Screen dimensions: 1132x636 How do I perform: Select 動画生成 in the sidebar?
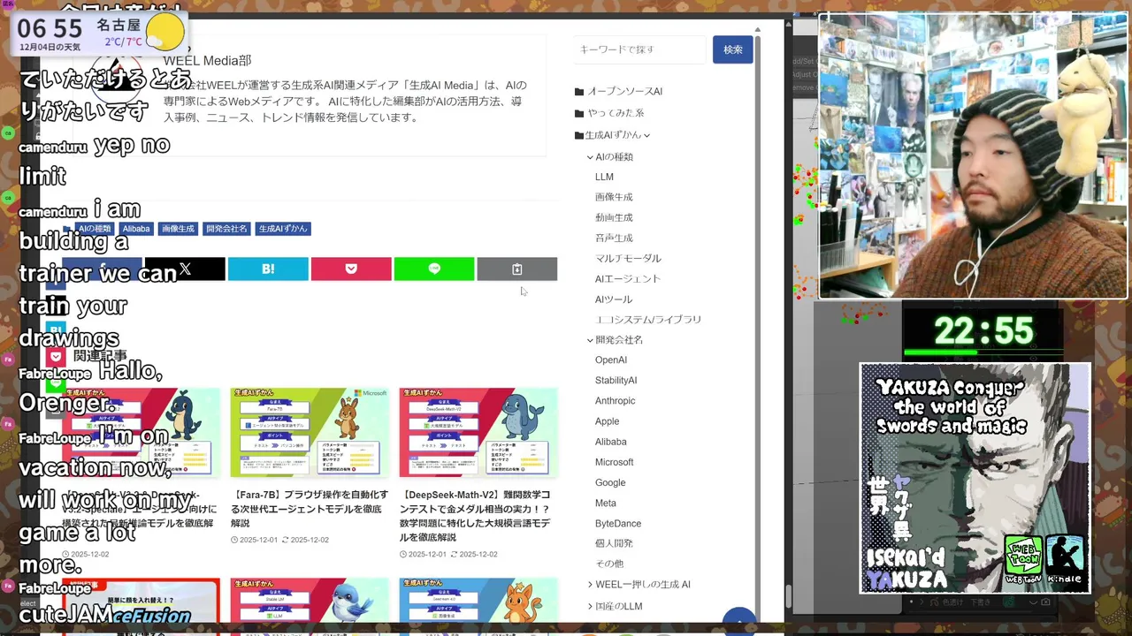[614, 217]
